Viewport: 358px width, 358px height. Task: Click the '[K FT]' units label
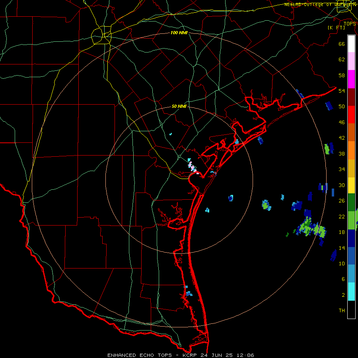[x=336, y=27]
